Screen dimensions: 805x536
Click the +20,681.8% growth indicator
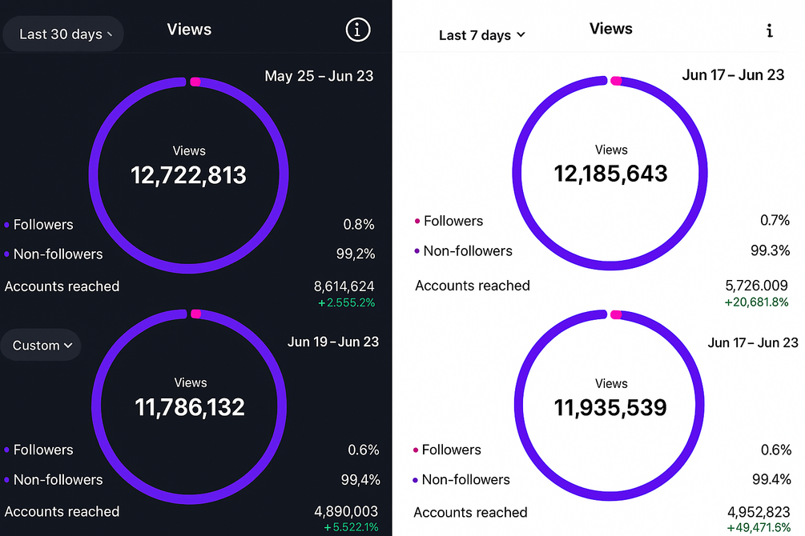pyautogui.click(x=756, y=302)
